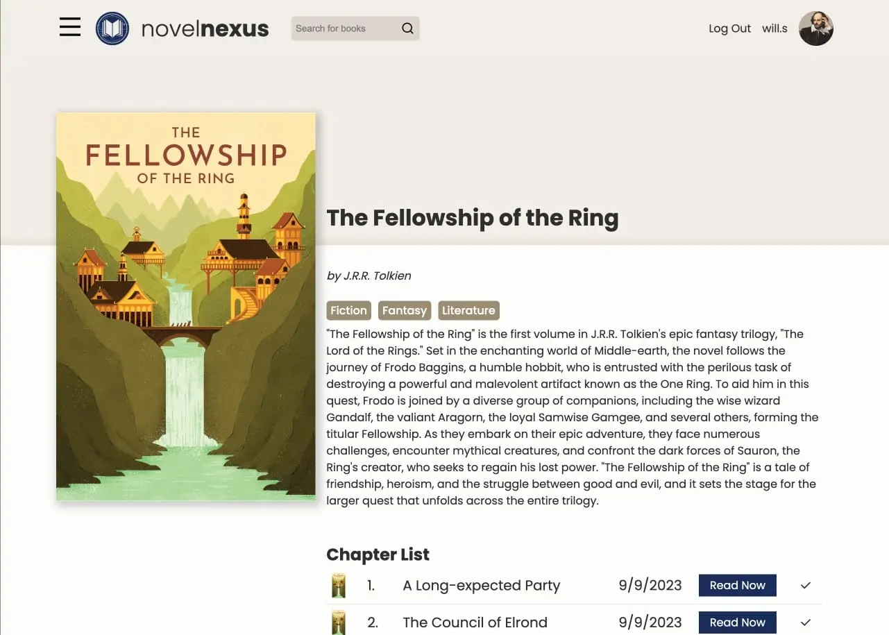Click the Fellowship of the Ring cover image
889x635 pixels.
click(x=185, y=305)
